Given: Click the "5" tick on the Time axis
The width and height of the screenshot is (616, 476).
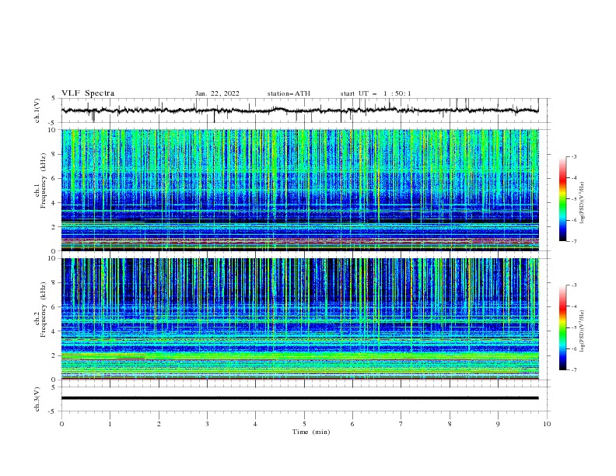Looking at the screenshot, I should [x=304, y=424].
